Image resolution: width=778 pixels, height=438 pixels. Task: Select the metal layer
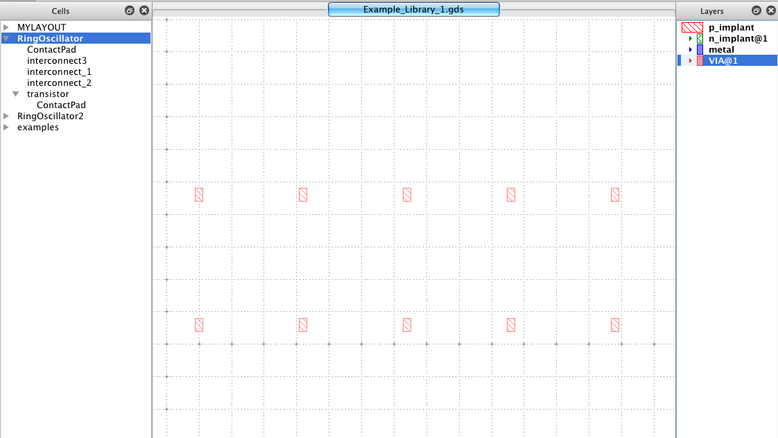(721, 50)
